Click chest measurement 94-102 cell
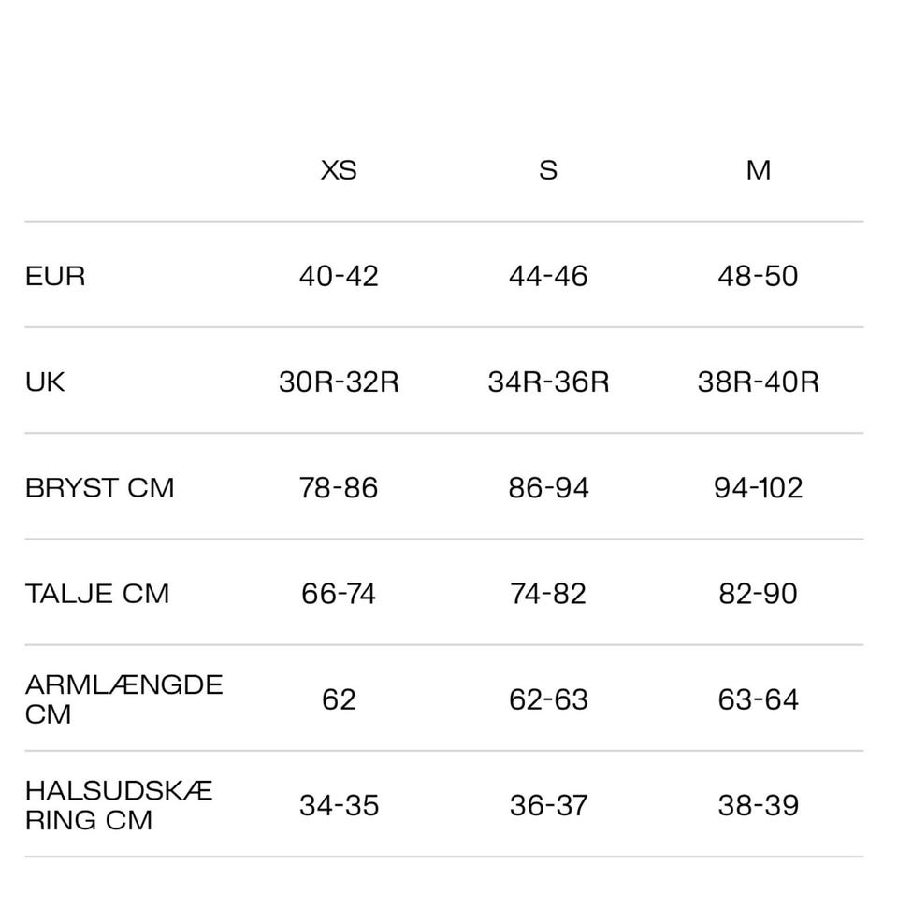 coord(758,488)
